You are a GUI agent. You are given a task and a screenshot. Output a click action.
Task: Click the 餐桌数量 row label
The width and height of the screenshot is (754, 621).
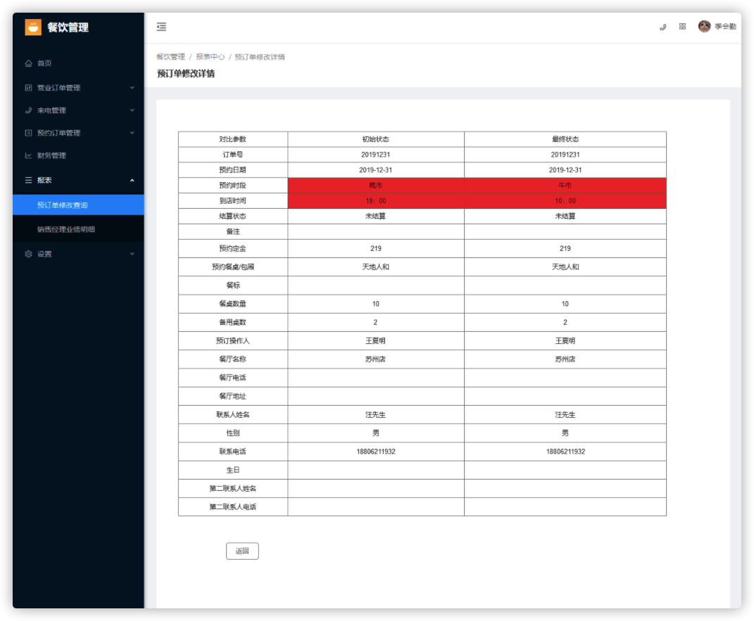233,304
